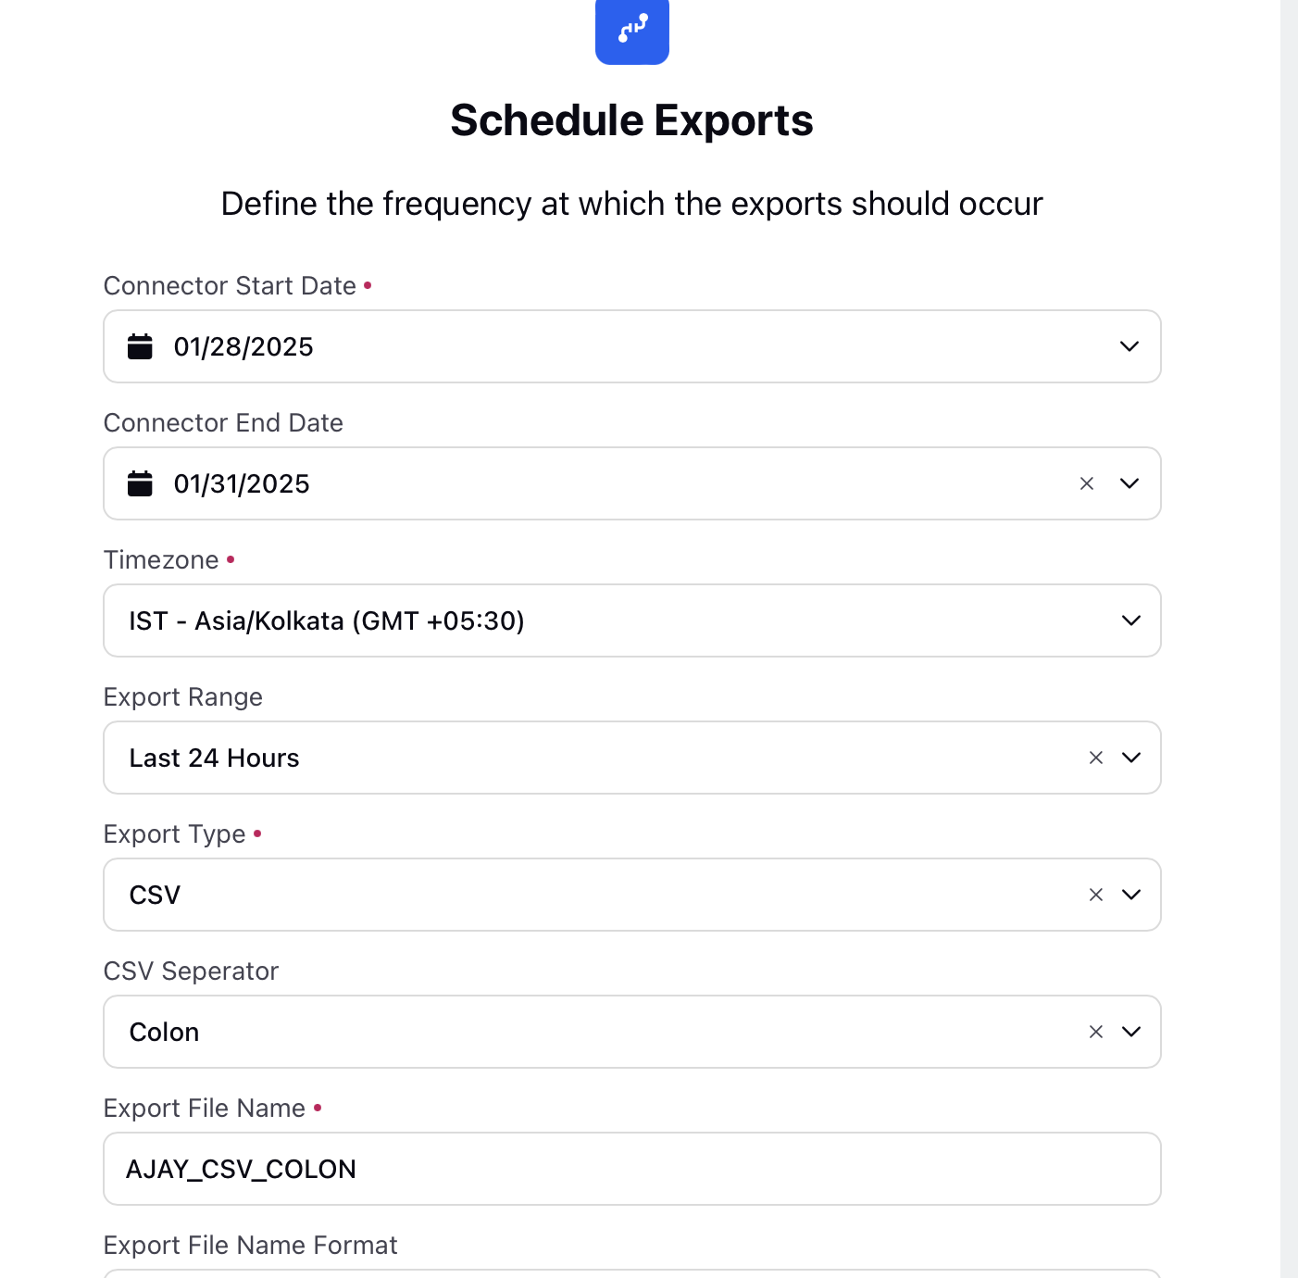Click the IST - Asia/Kolkata timezone box
This screenshot has width=1298, height=1278.
pos(632,620)
